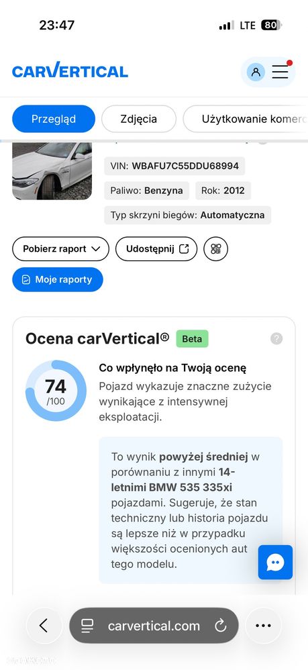Image resolution: width=308 pixels, height=670 pixels.
Task: Select the Przegląd tab
Action: click(x=54, y=119)
